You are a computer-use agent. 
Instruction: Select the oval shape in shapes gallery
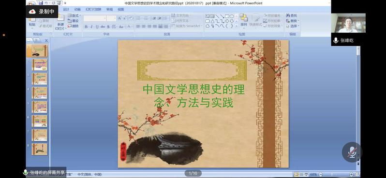pyautogui.click(x=232, y=16)
